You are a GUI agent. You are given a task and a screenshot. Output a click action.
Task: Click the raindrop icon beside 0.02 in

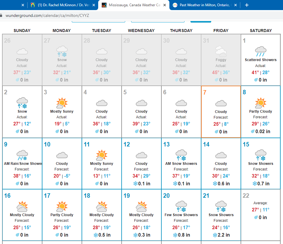click(x=253, y=131)
